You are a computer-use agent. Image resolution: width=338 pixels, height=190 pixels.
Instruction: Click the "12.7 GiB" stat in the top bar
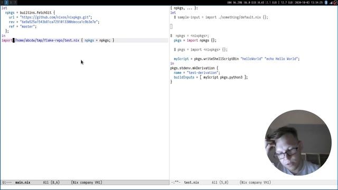click(287, 3)
